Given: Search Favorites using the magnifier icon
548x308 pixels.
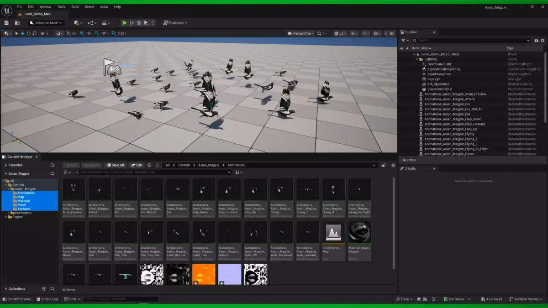Looking at the screenshot, I should click(x=53, y=165).
